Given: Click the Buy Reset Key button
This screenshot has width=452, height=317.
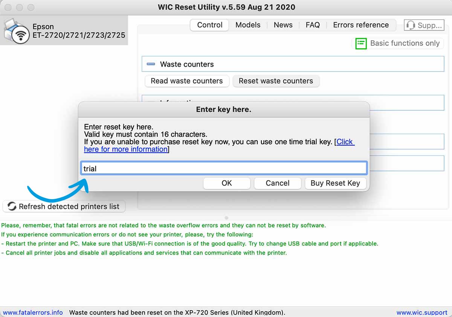Looking at the screenshot, I should pyautogui.click(x=335, y=183).
